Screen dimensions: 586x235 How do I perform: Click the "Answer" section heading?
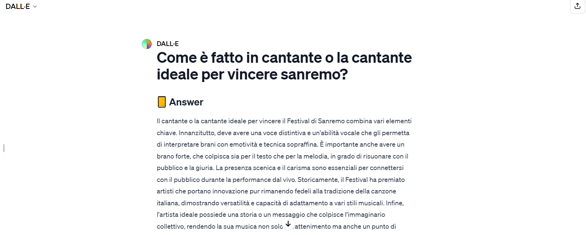pos(186,102)
